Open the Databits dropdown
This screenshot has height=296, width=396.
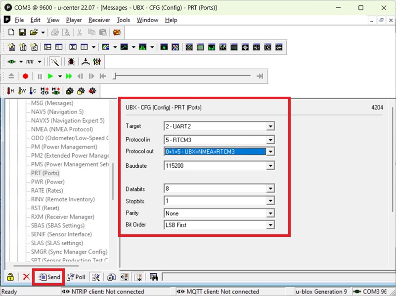270,188
